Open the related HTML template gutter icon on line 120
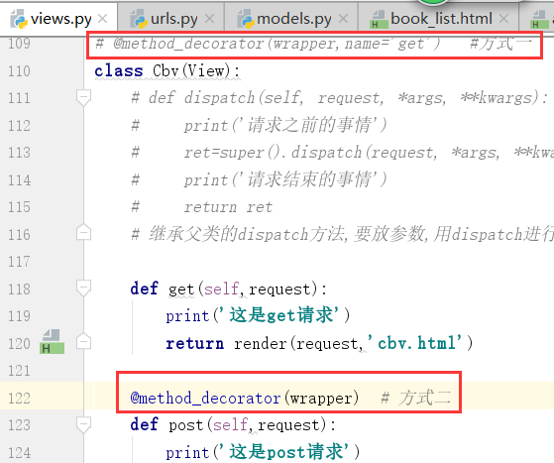This screenshot has height=463, width=554. [52, 342]
